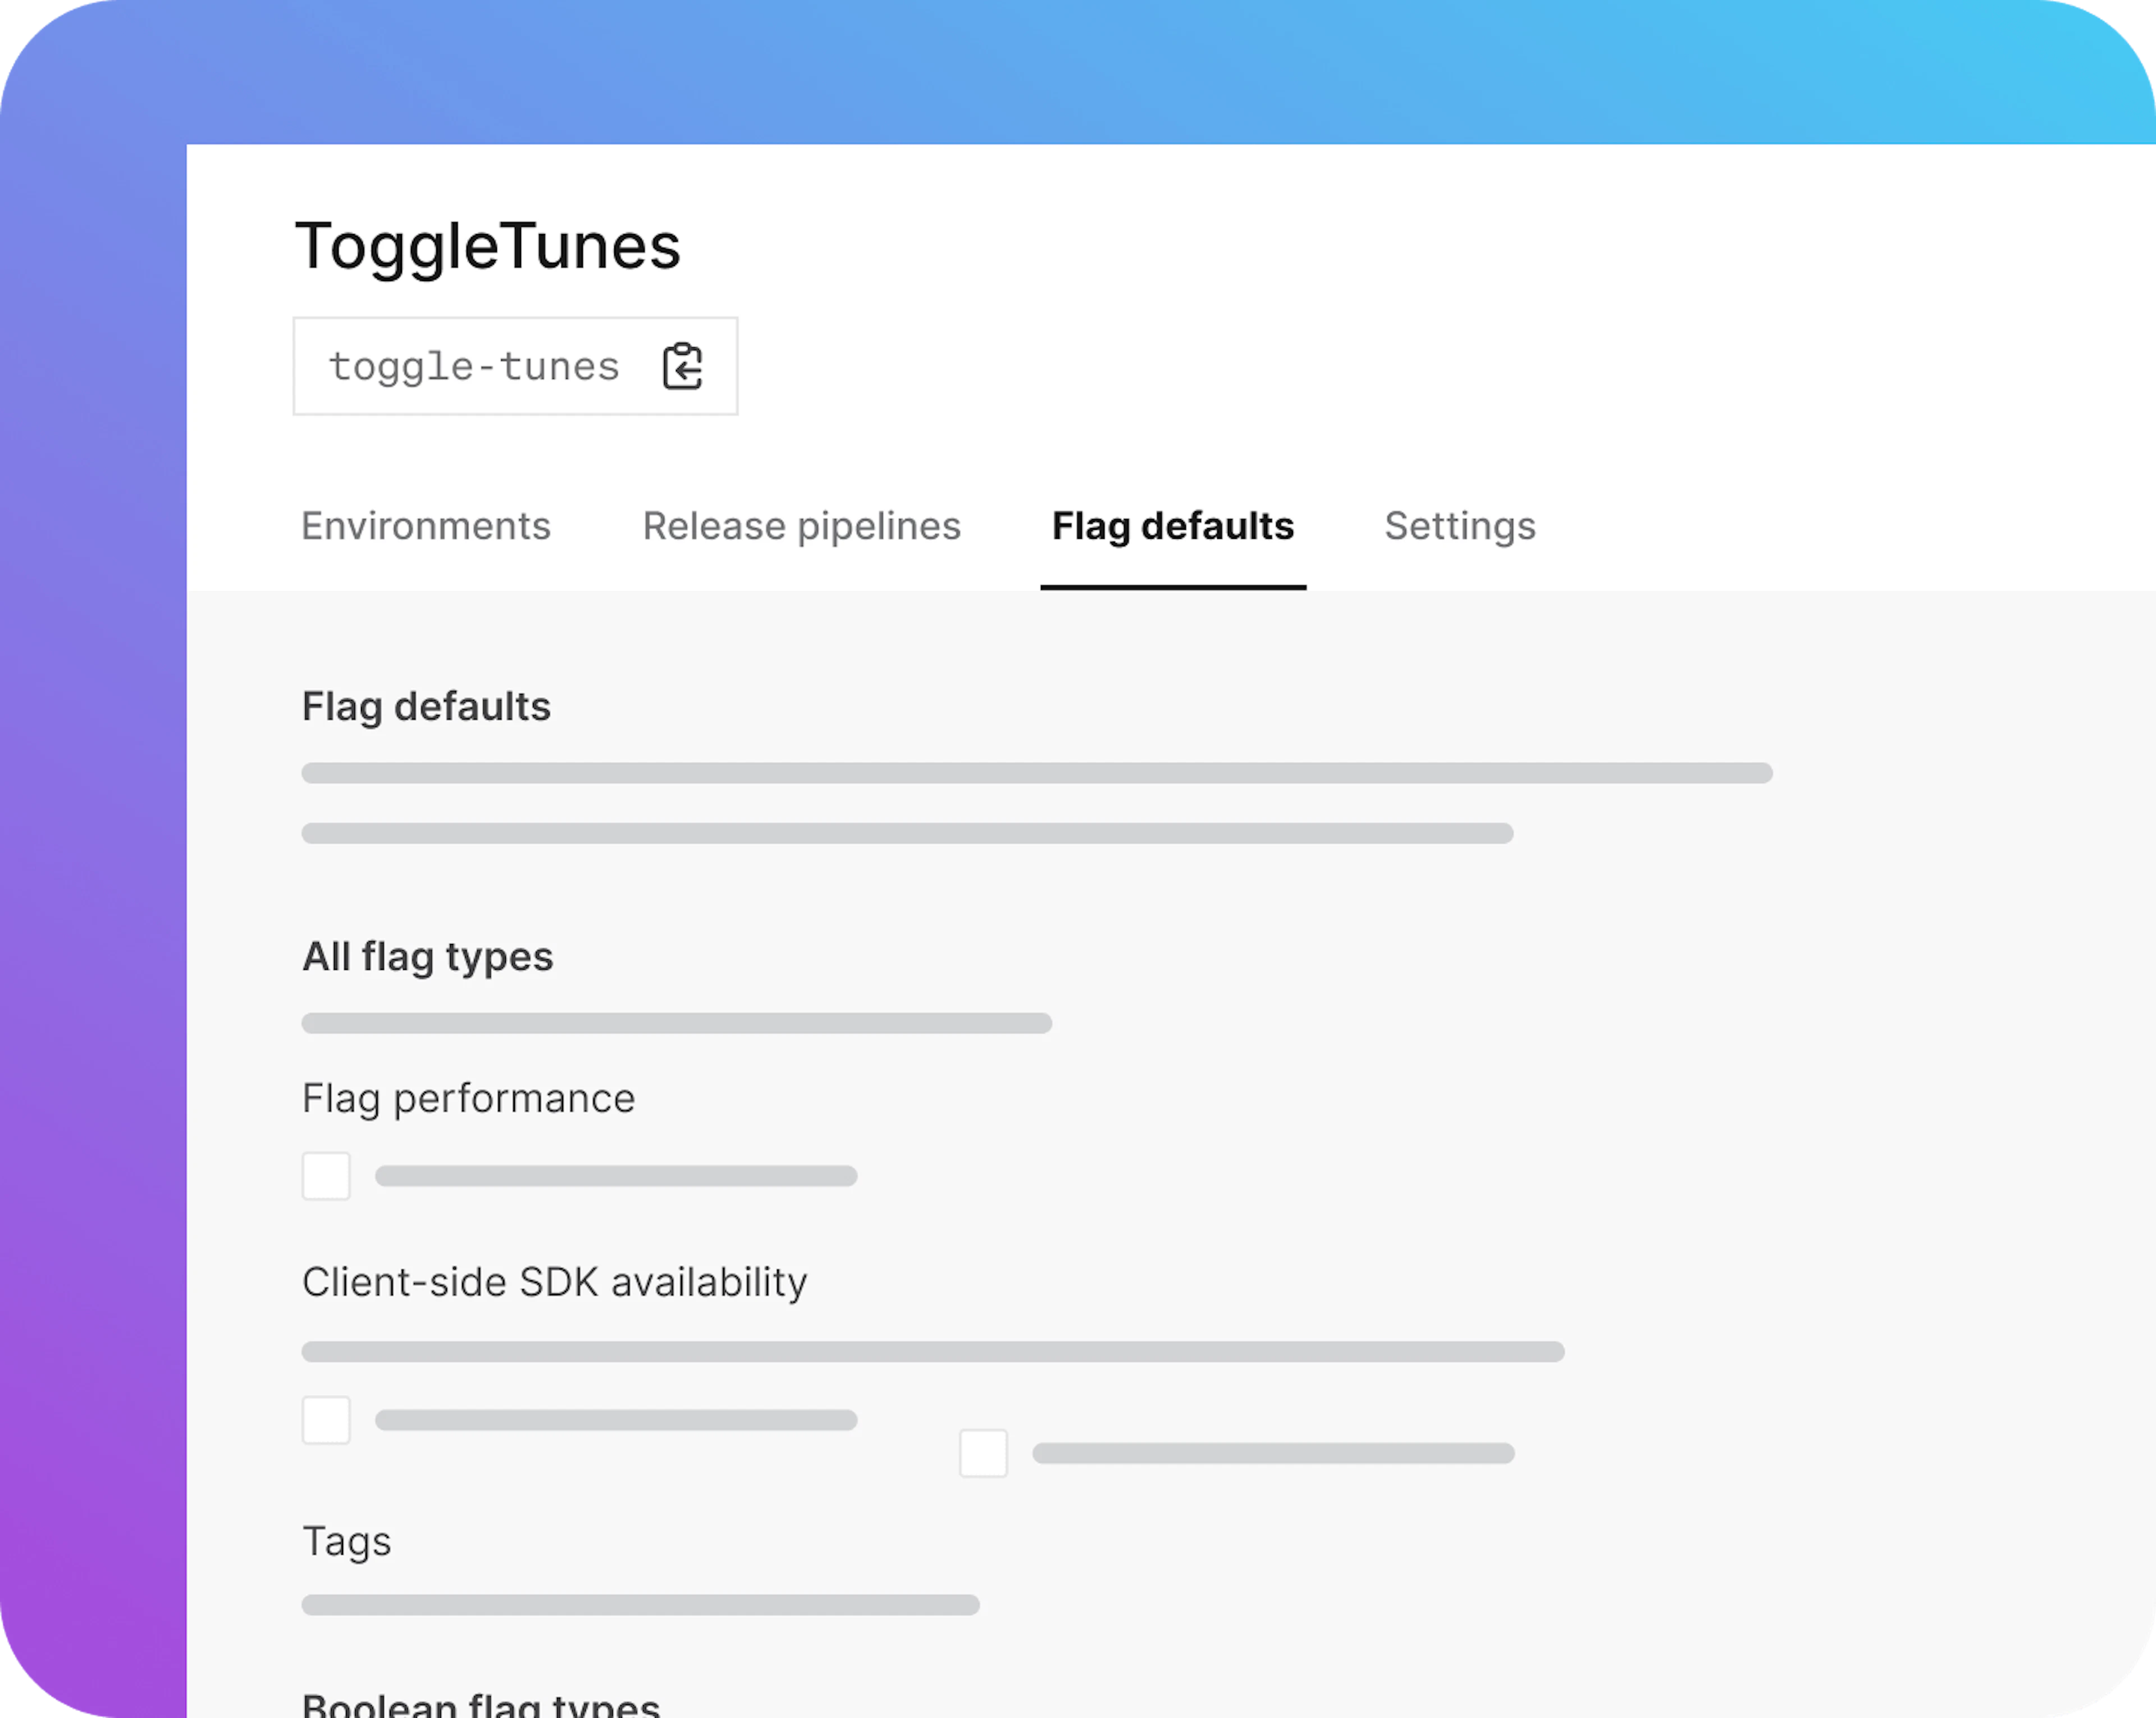Click the label beside the Flag performance checkbox
This screenshot has height=1718, width=2156.
click(616, 1176)
